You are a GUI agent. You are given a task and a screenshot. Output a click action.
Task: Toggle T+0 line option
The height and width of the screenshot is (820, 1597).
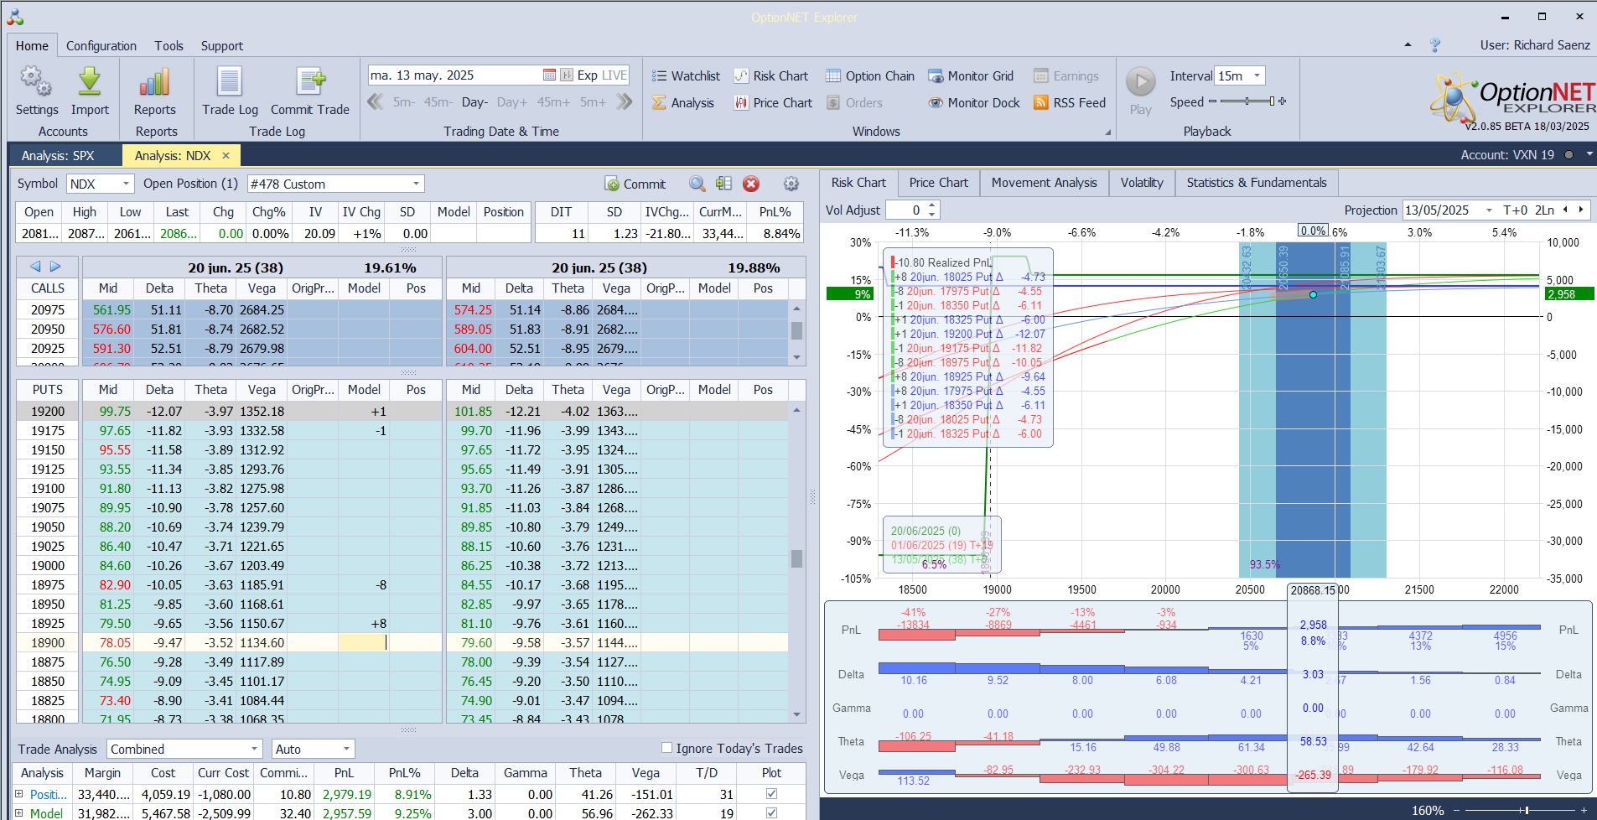point(1516,210)
